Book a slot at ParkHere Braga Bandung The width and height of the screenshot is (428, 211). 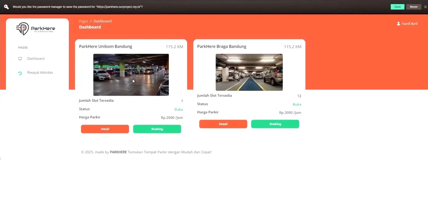(x=275, y=124)
